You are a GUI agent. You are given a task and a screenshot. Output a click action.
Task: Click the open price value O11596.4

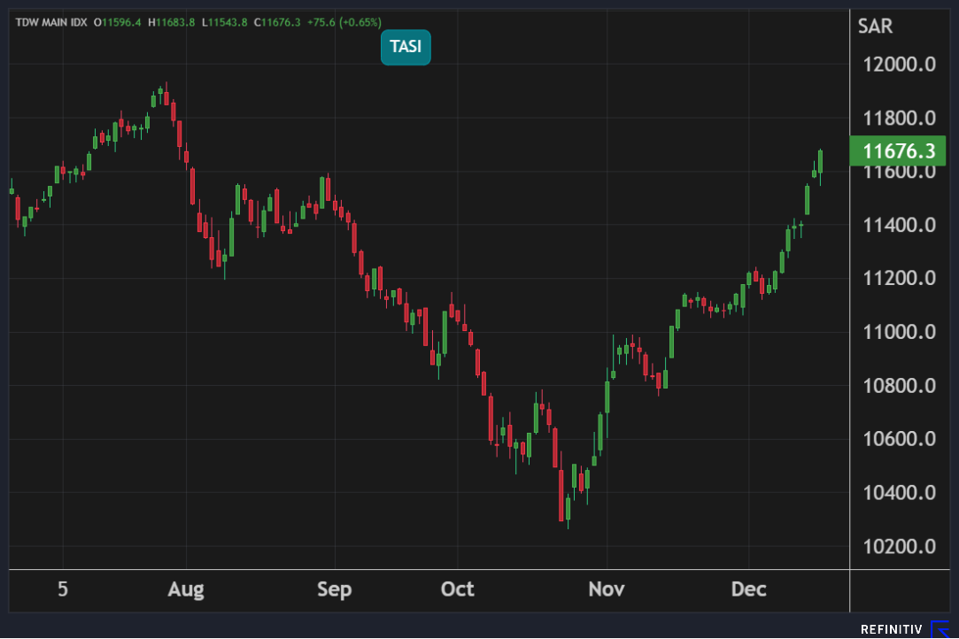pyautogui.click(x=117, y=22)
